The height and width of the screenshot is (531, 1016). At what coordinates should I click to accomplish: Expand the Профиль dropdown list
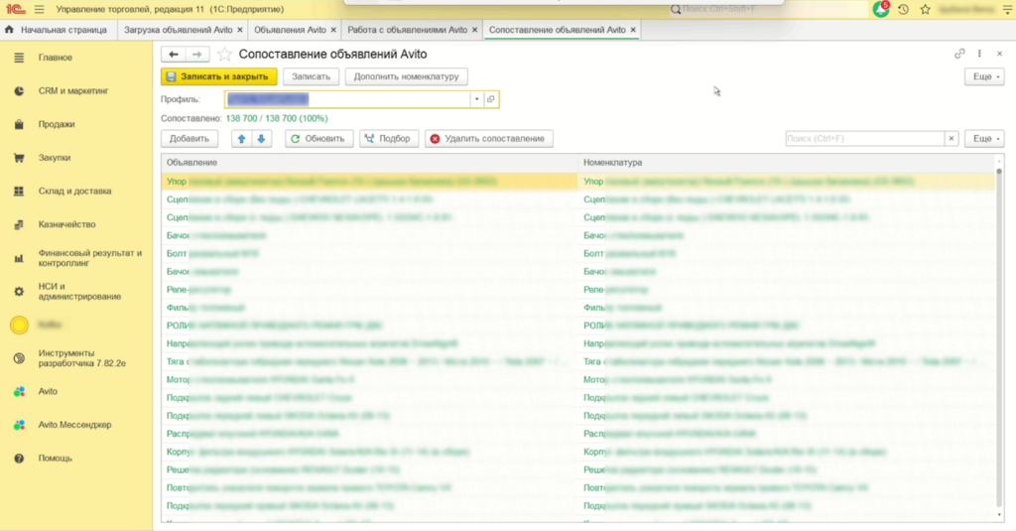476,99
